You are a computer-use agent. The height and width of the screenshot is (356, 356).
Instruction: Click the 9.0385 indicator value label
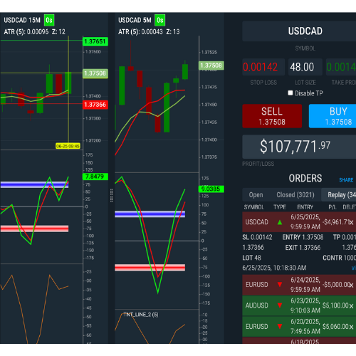pos(211,189)
